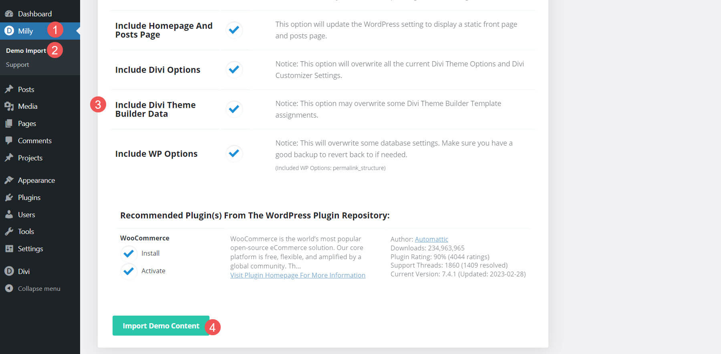The height and width of the screenshot is (354, 721).
Task: Expand the Appearance menu
Action: (x=36, y=180)
